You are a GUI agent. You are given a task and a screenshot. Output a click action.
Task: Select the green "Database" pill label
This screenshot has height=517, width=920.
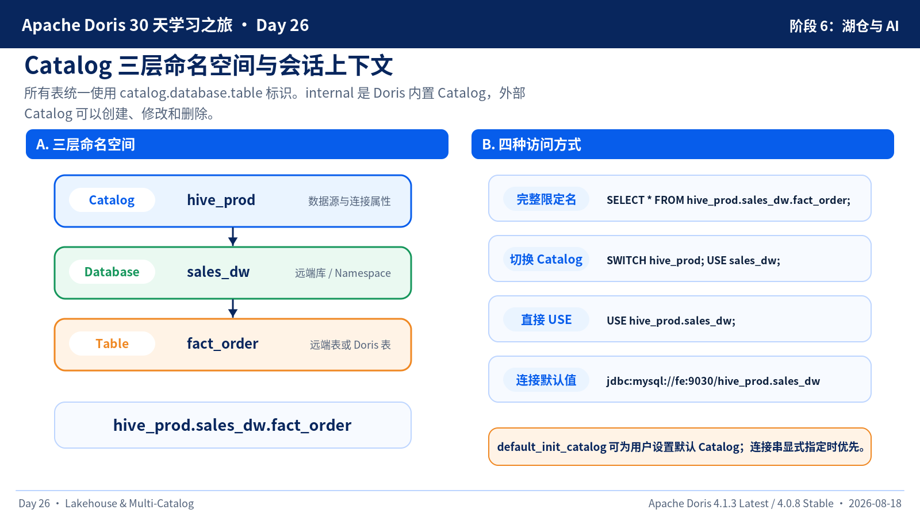[112, 272]
